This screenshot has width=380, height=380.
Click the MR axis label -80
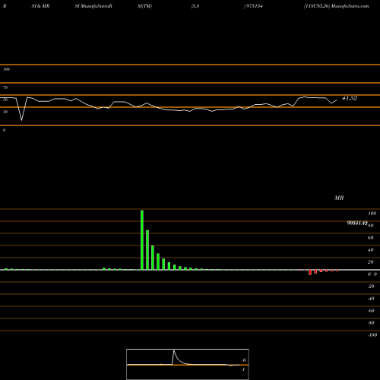(x=371, y=323)
